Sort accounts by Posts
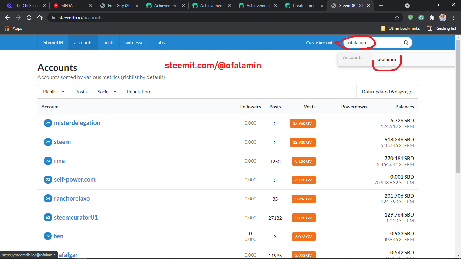The image size is (461, 259). point(81,92)
